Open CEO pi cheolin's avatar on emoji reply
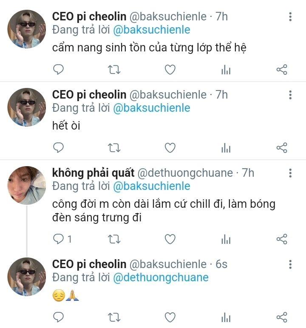 point(27,277)
